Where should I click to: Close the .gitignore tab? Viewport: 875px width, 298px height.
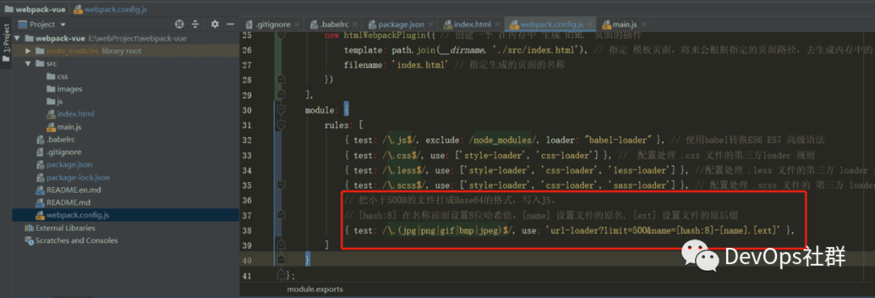(297, 24)
